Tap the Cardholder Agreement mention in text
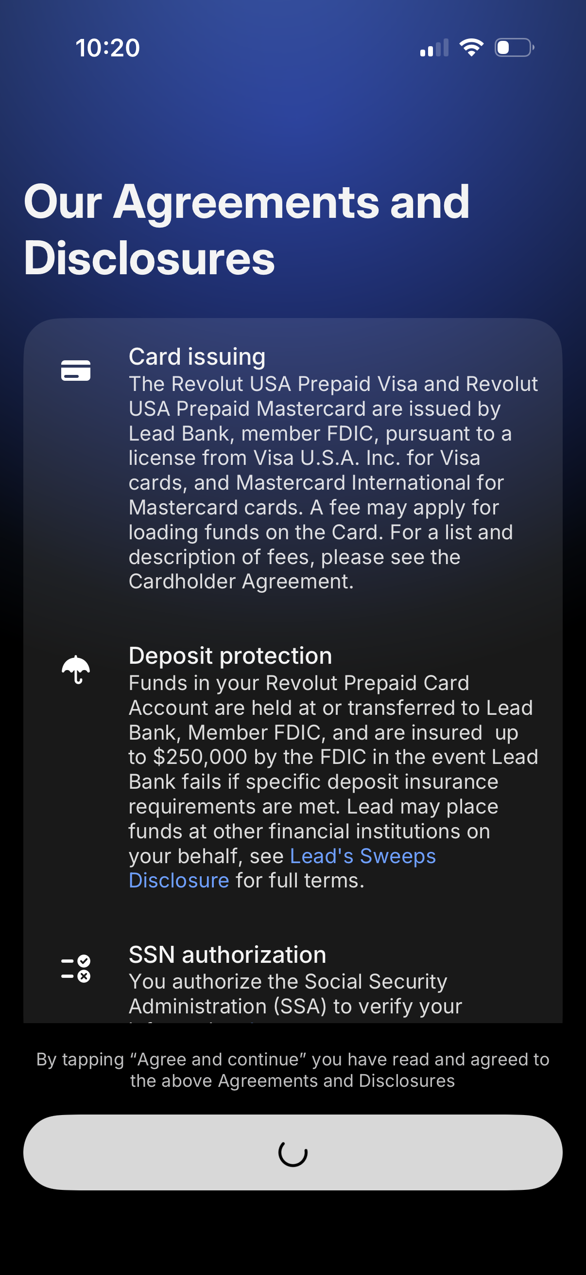586x1275 pixels. pyautogui.click(x=240, y=581)
